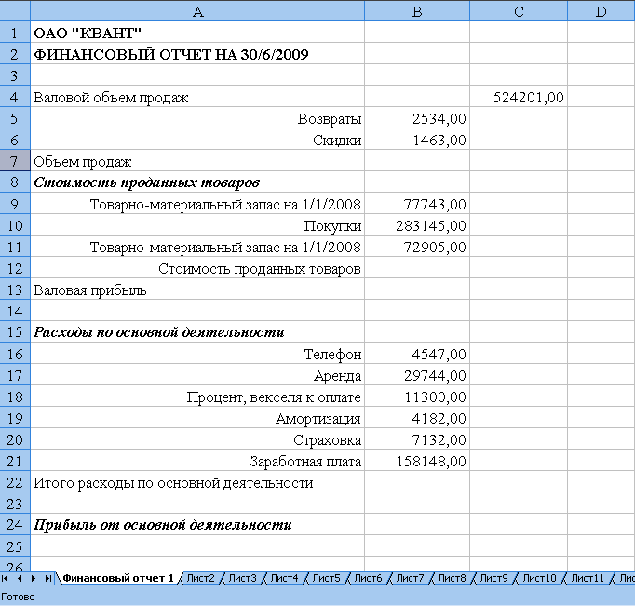Image resolution: width=635 pixels, height=606 pixels.
Task: Select row 12 header
Action: point(15,268)
